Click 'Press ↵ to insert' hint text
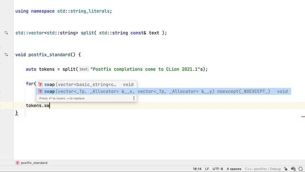The height and width of the screenshot is (172, 305). [62, 98]
